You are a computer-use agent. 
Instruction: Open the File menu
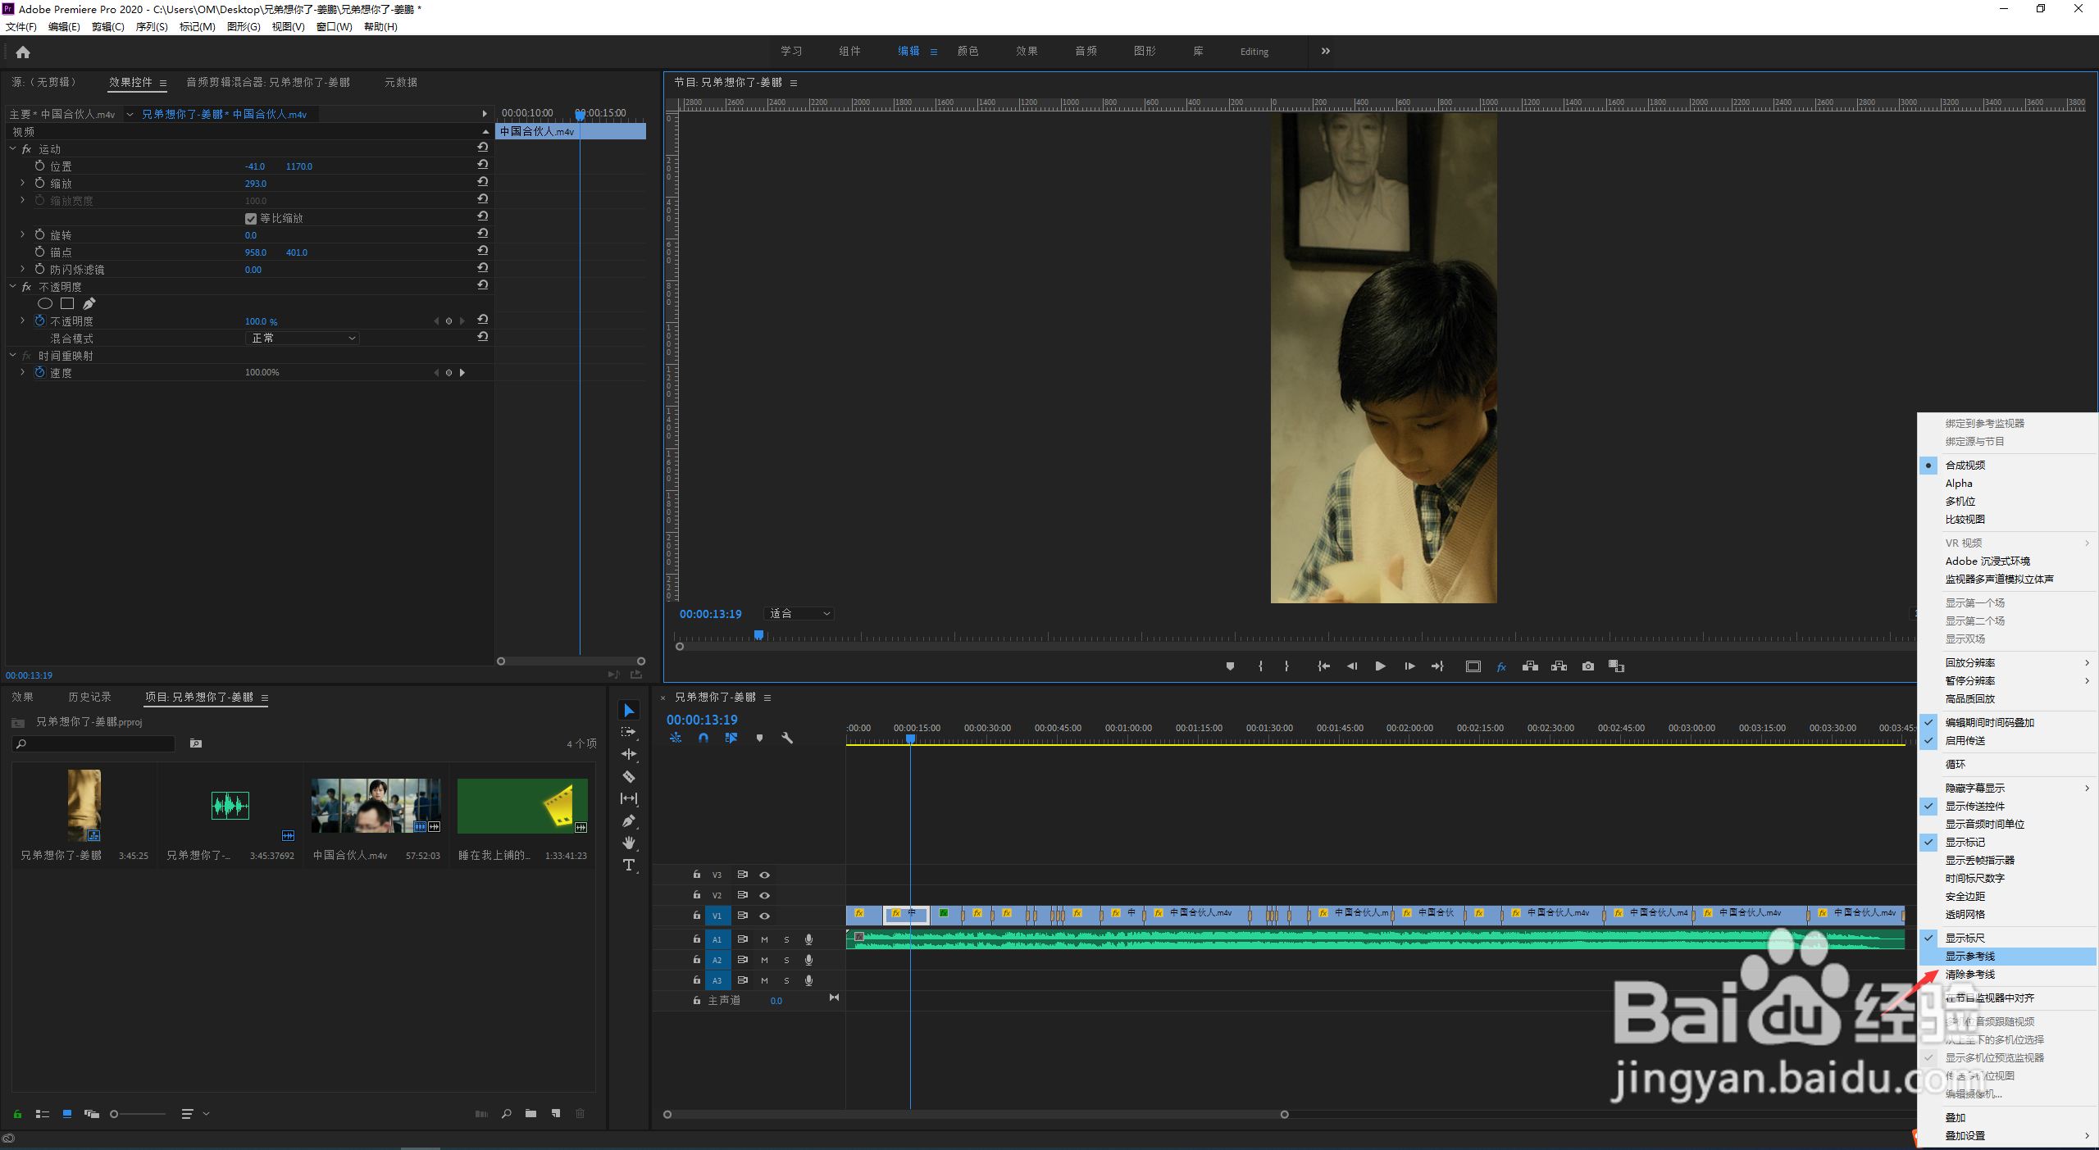pyautogui.click(x=21, y=26)
